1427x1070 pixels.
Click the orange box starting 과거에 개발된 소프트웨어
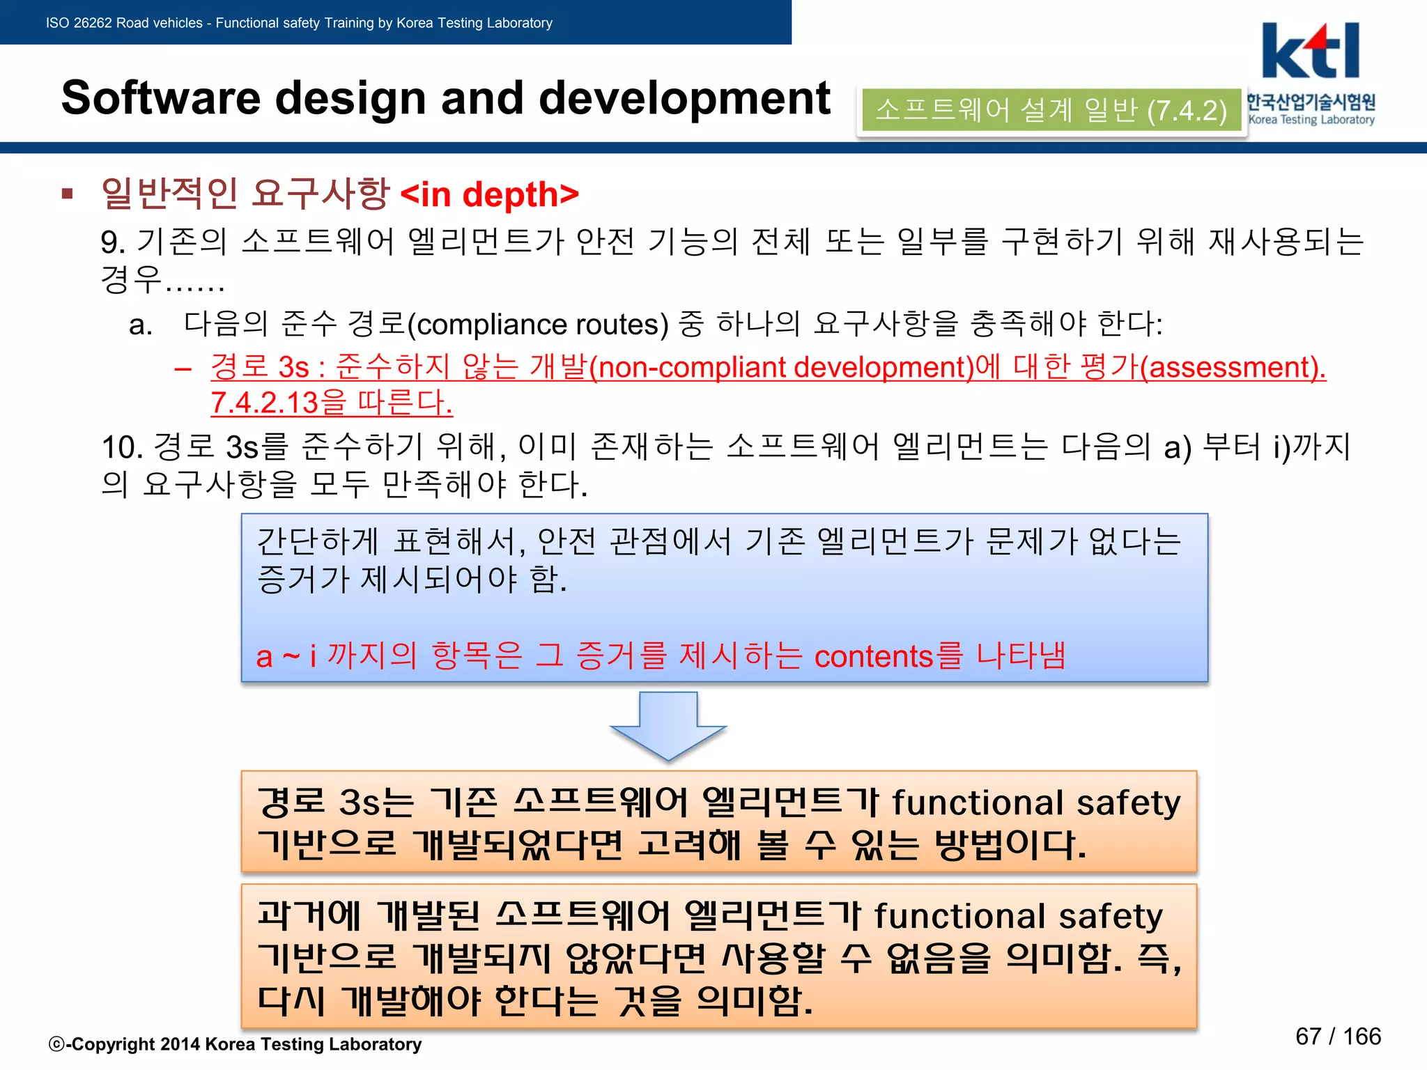719,956
